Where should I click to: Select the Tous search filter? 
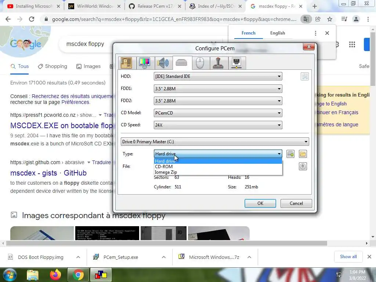click(20, 66)
